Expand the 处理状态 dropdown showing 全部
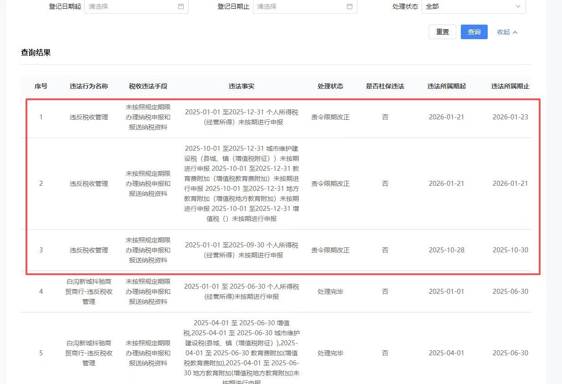 tap(473, 6)
